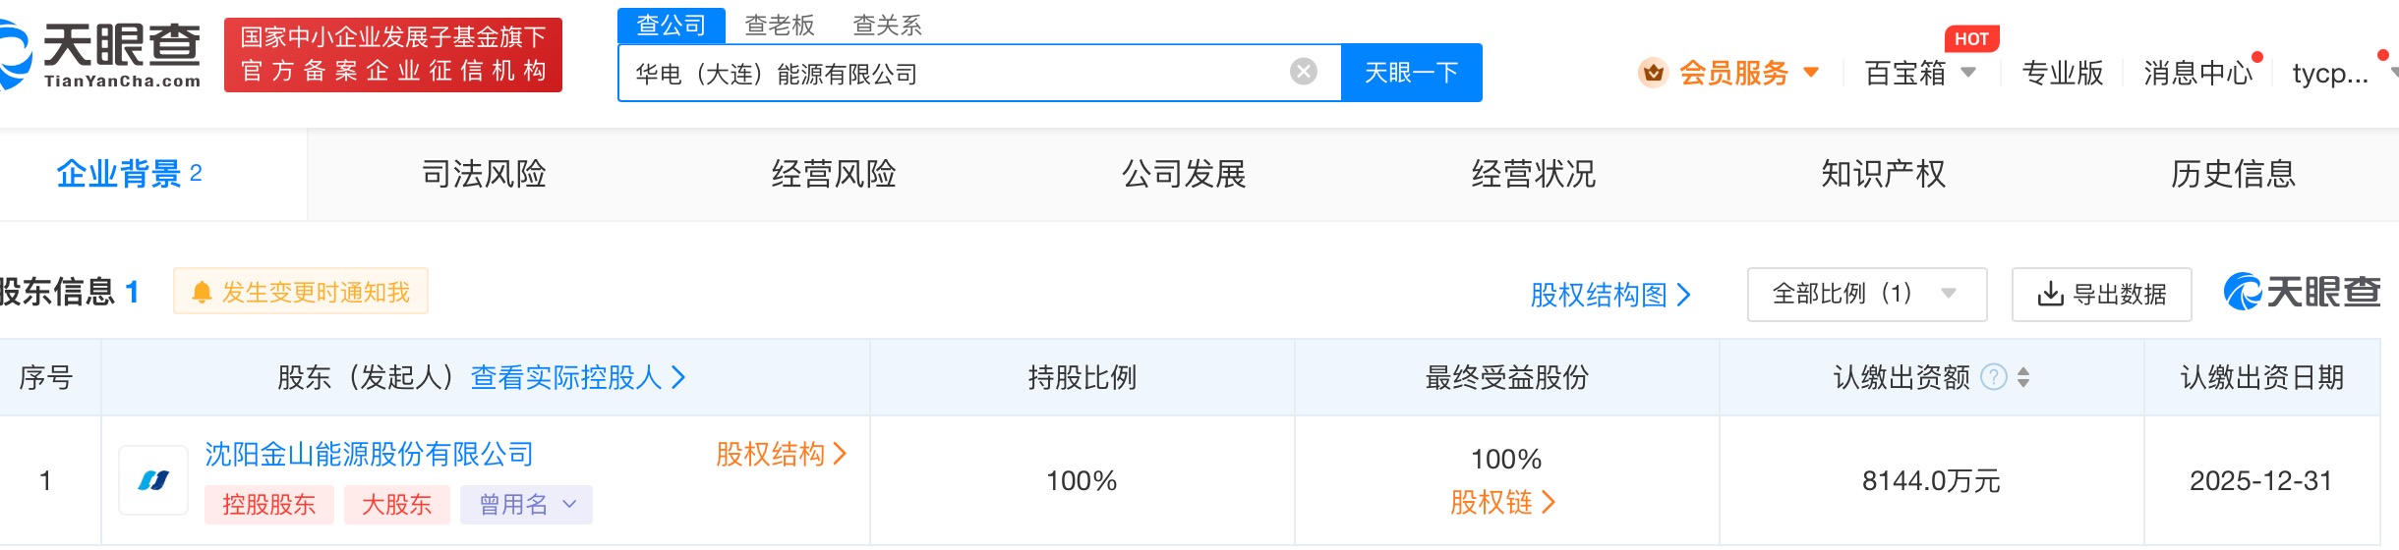Image resolution: width=2399 pixels, height=550 pixels.
Task: Click the 认缴出资日期 column header
Action: pos(2262,377)
